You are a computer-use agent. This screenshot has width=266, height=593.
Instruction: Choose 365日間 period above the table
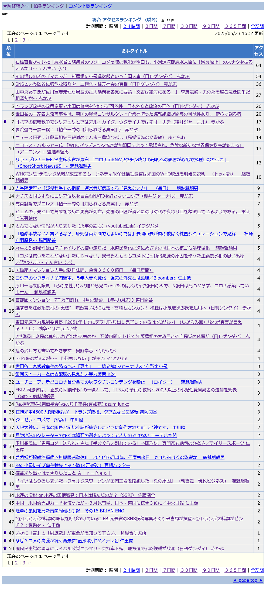pos(235,26)
